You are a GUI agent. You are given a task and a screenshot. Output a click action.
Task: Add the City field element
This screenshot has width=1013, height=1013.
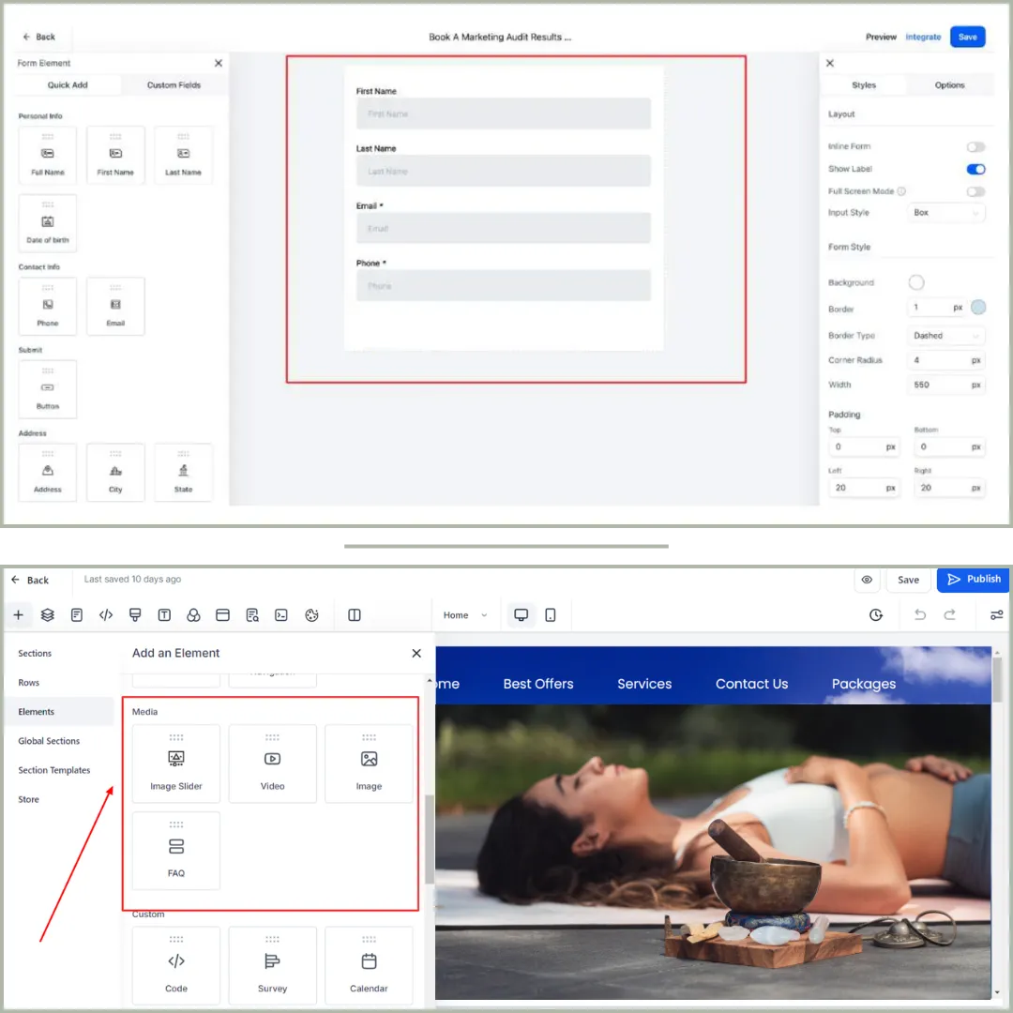pyautogui.click(x=115, y=473)
